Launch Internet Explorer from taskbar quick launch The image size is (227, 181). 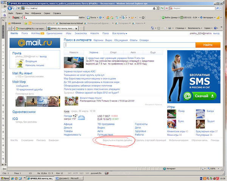click(x=12, y=178)
